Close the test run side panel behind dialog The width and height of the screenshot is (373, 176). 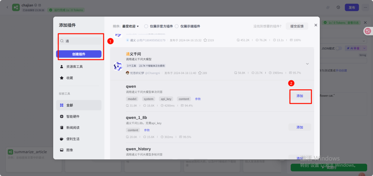coord(365,22)
